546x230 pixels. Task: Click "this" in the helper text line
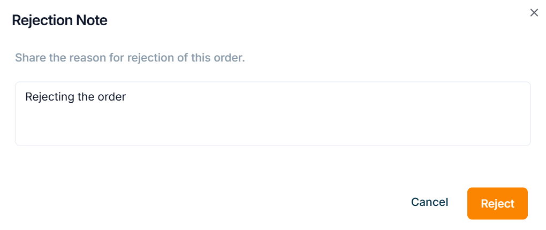pos(200,58)
